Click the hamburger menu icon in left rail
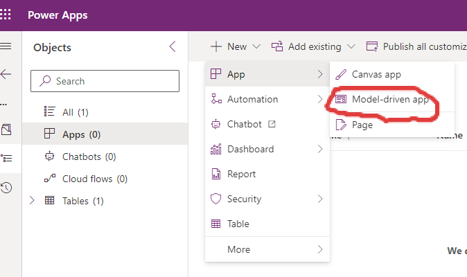The width and height of the screenshot is (467, 277). point(6,46)
